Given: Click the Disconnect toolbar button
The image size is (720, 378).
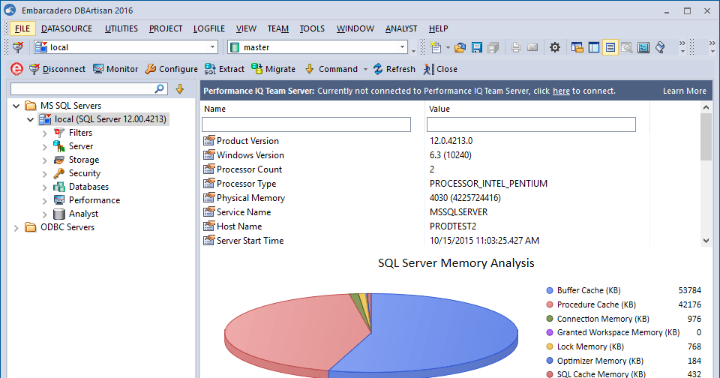Looking at the screenshot, I should [x=57, y=69].
